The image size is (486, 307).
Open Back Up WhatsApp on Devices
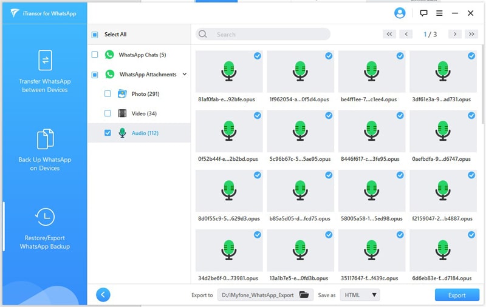(x=45, y=150)
